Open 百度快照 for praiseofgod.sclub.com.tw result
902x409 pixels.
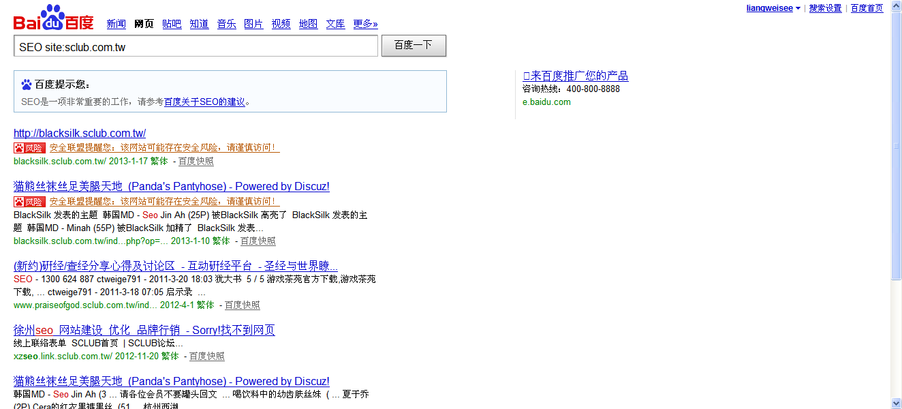(x=243, y=305)
